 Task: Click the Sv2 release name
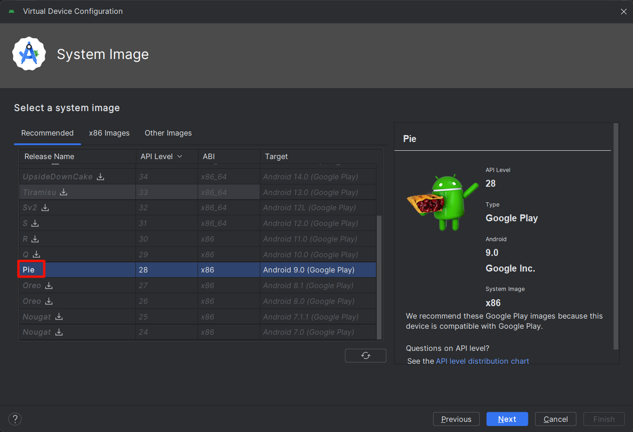click(x=30, y=207)
